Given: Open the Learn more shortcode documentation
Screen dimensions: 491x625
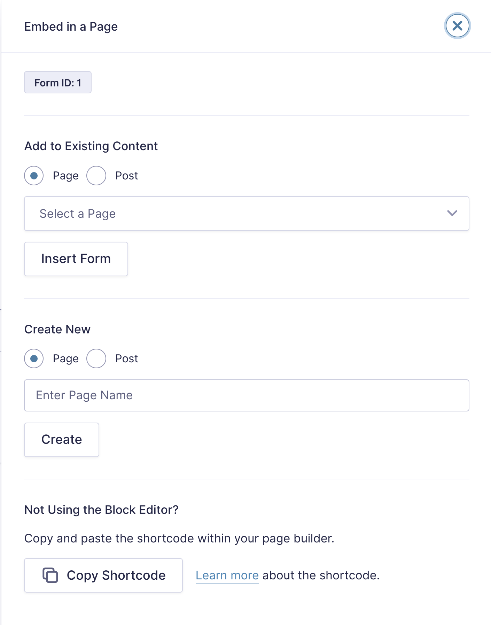Looking at the screenshot, I should (227, 575).
